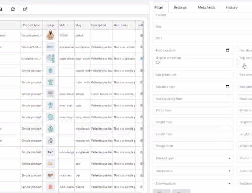252x193 pixels.
Task: Open the Downloadable filter dropdown
Action: (193, 184)
